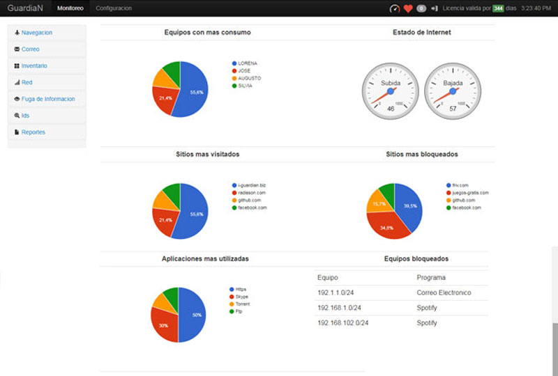Click the logout arrow icon
558x376 pixels.
click(x=434, y=8)
